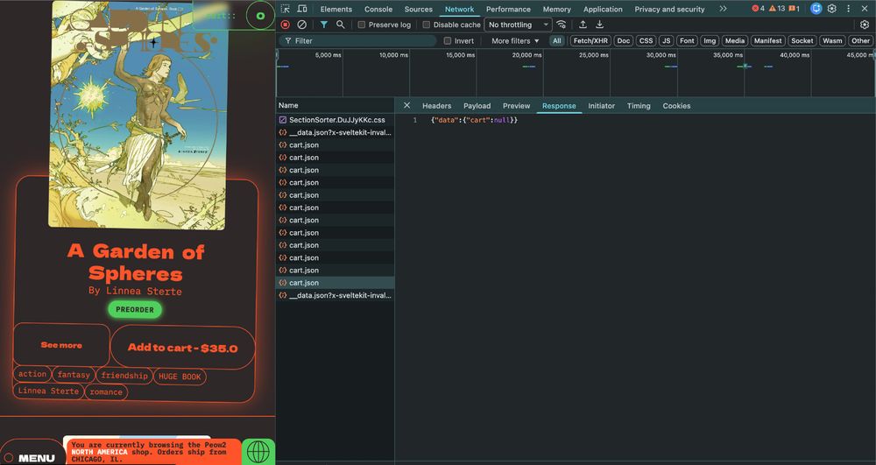The height and width of the screenshot is (465, 876).
Task: Click the network Filter text field
Action: click(364, 40)
